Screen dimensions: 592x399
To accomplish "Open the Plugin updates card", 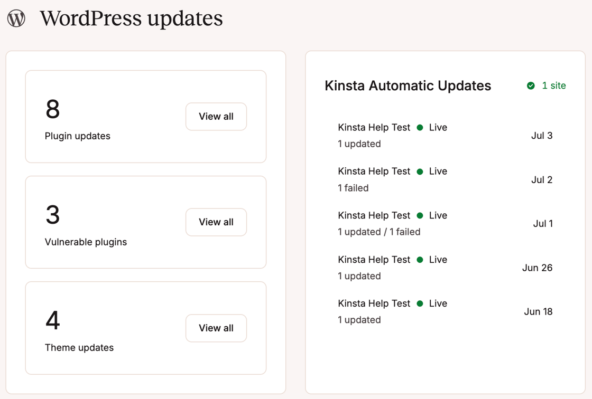I will [x=146, y=116].
